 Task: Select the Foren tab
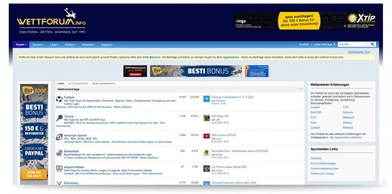click(61, 84)
